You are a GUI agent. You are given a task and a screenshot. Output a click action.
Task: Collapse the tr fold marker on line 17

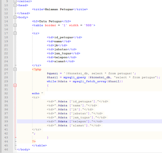coord(15,33)
